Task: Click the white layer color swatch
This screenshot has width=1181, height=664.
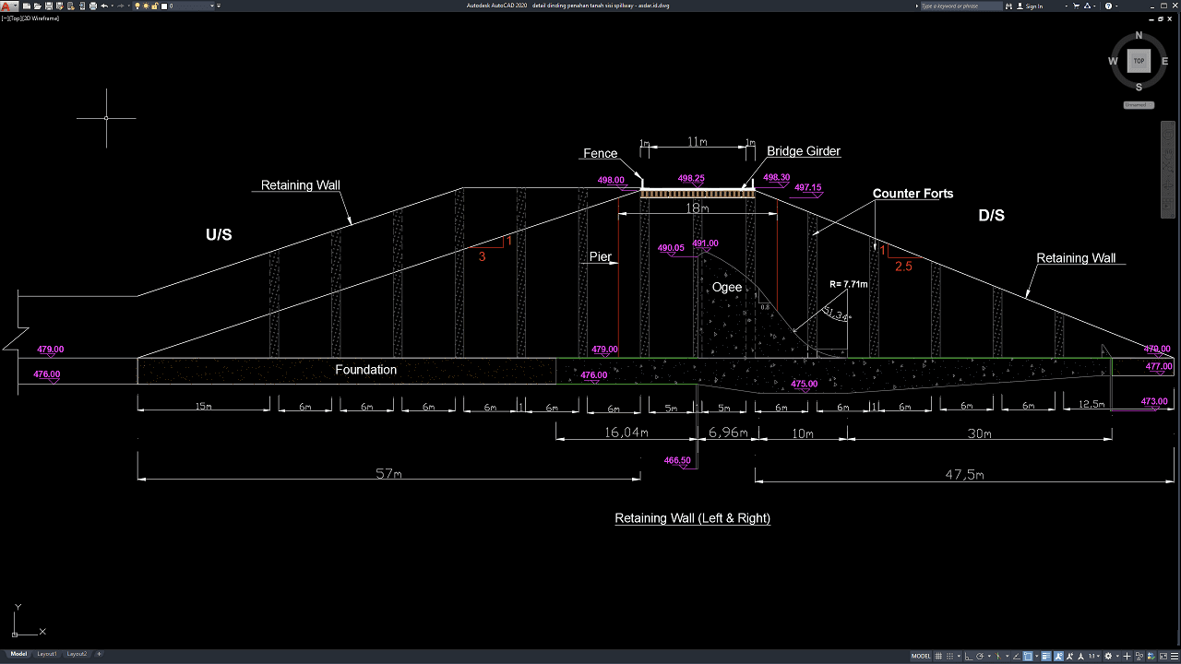Action: [x=165, y=6]
